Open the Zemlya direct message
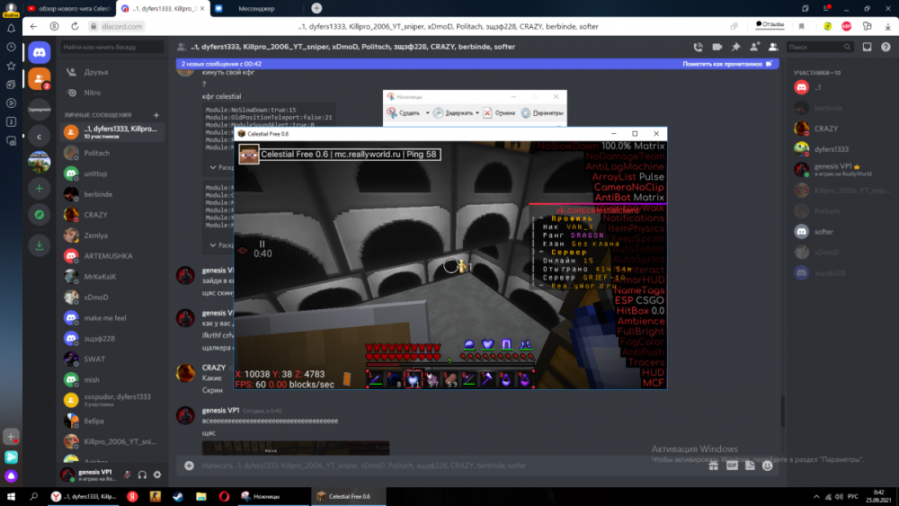The image size is (899, 506). click(112, 235)
